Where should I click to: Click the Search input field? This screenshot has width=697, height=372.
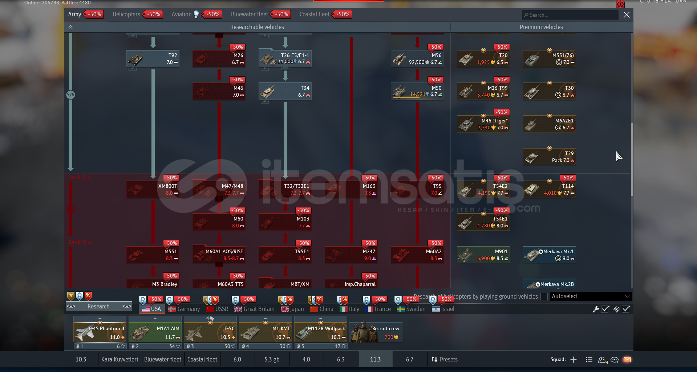pos(570,15)
